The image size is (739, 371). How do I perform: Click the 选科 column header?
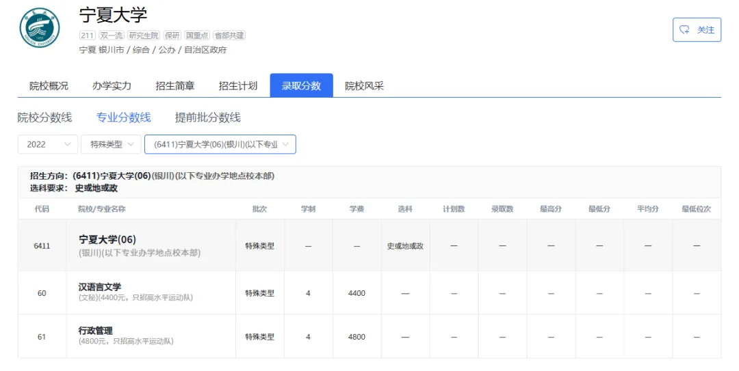point(405,208)
